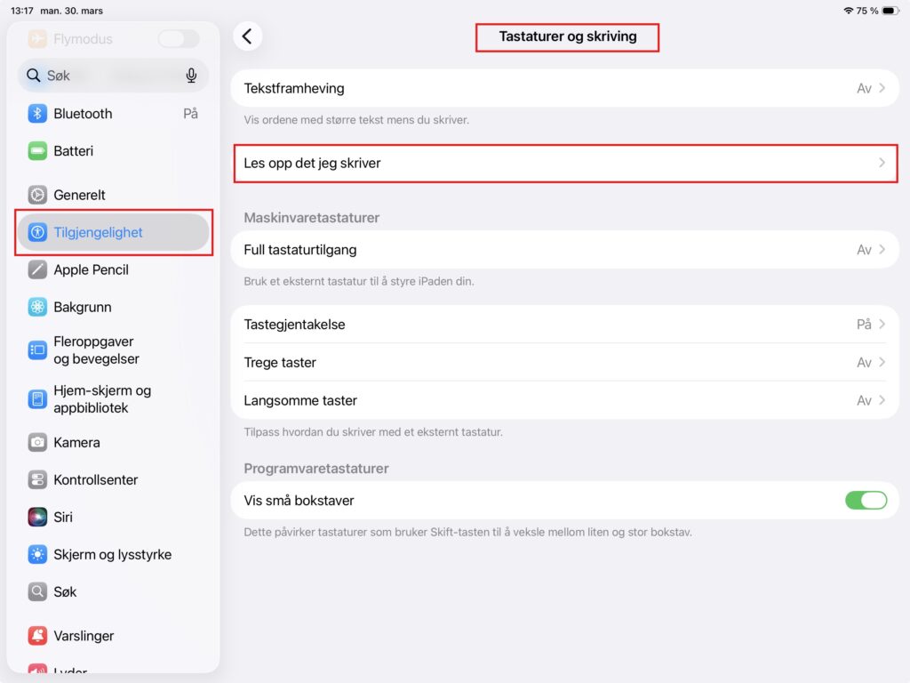Image resolution: width=910 pixels, height=683 pixels.
Task: Tap the Apple Pencil icon
Action: [x=37, y=269]
